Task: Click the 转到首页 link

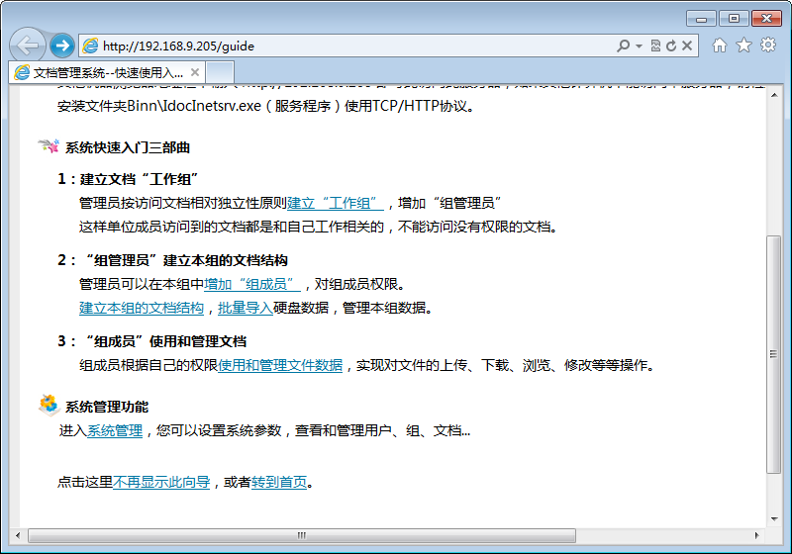Action: [279, 482]
